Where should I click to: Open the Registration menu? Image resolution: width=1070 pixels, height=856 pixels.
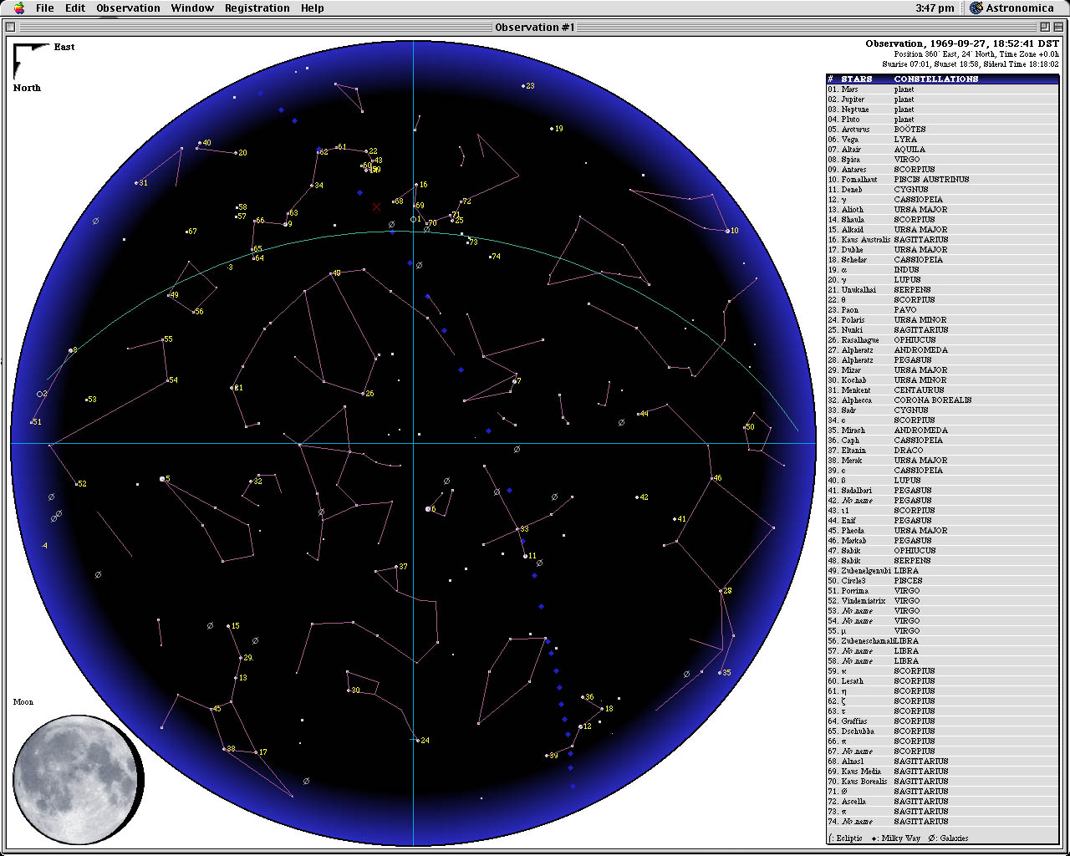pyautogui.click(x=257, y=8)
